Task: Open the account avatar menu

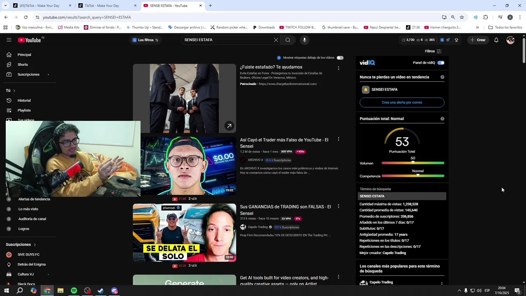Action: [x=510, y=40]
